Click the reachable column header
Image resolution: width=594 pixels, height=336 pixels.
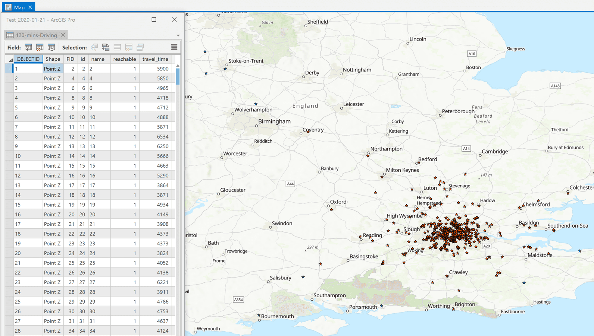[x=124, y=59]
